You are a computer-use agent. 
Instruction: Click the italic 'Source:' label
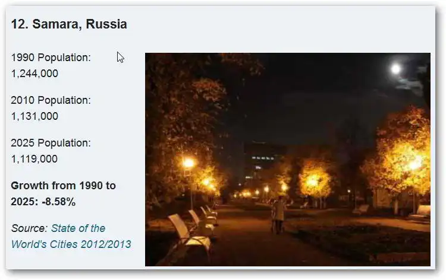[x=29, y=228]
